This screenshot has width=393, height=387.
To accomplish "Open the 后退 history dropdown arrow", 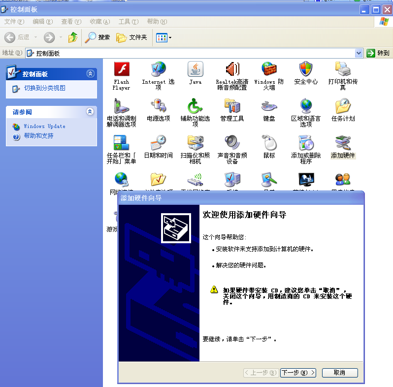I will pyautogui.click(x=35, y=37).
